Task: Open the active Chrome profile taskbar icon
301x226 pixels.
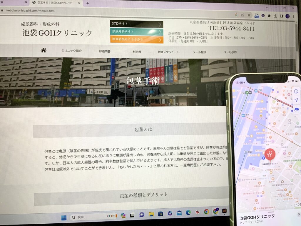Action: [216, 211]
